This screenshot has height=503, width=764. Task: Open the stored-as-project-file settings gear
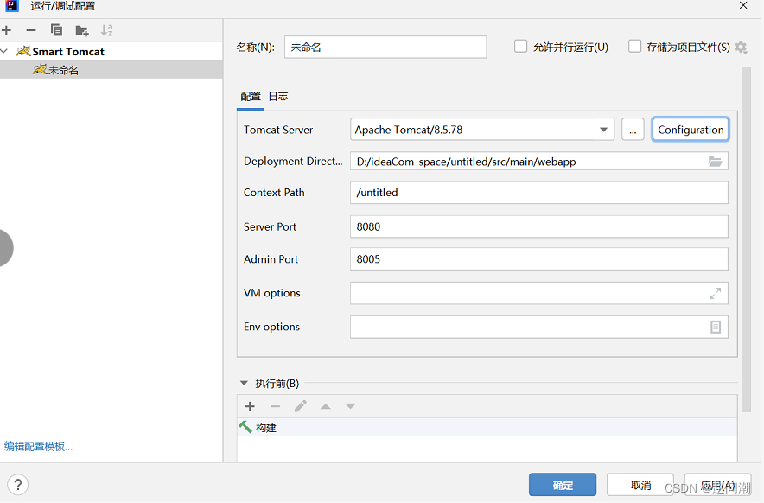pos(742,48)
